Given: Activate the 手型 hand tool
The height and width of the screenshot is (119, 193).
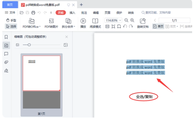Looking at the screenshot, I should (x=11, y=20).
